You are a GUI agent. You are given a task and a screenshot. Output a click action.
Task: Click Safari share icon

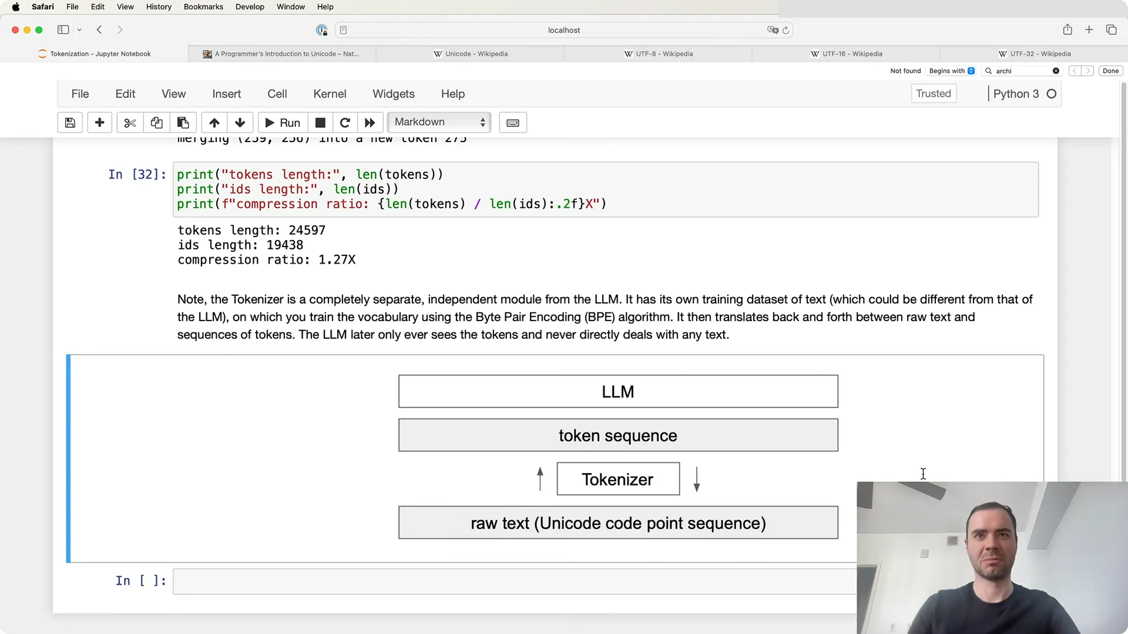click(1067, 29)
